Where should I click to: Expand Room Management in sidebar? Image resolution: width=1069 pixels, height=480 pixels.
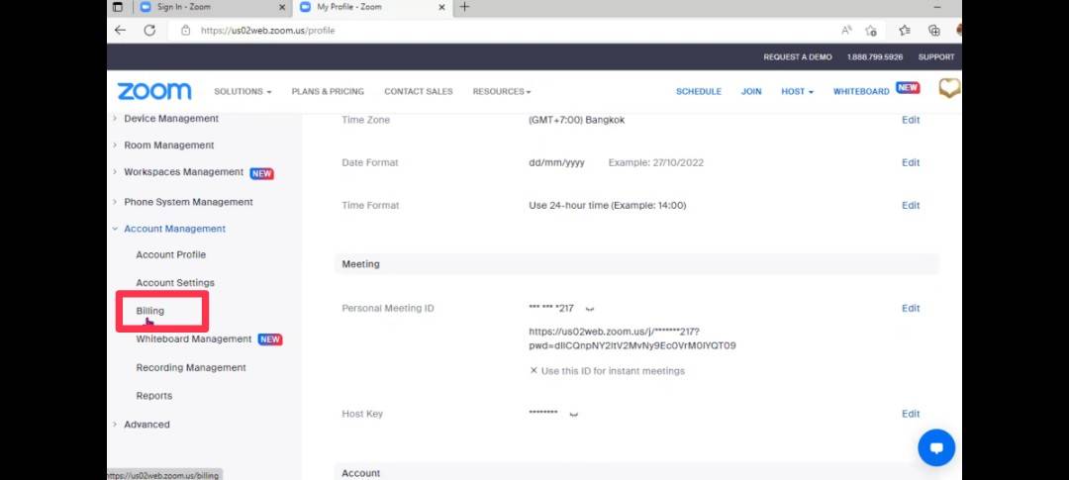point(168,145)
